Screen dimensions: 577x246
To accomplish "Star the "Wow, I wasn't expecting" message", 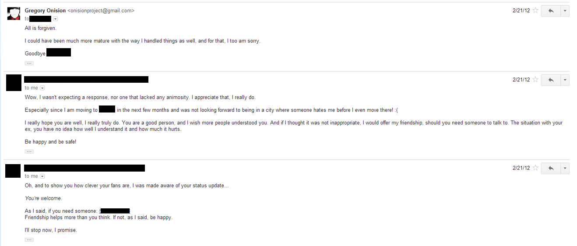I will coord(535,80).
